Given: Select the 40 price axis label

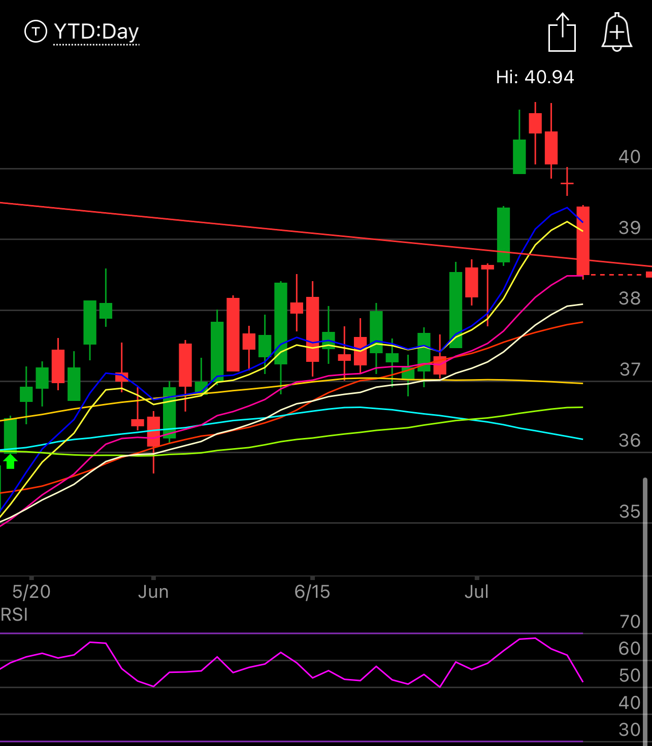Looking at the screenshot, I should pyautogui.click(x=630, y=156).
